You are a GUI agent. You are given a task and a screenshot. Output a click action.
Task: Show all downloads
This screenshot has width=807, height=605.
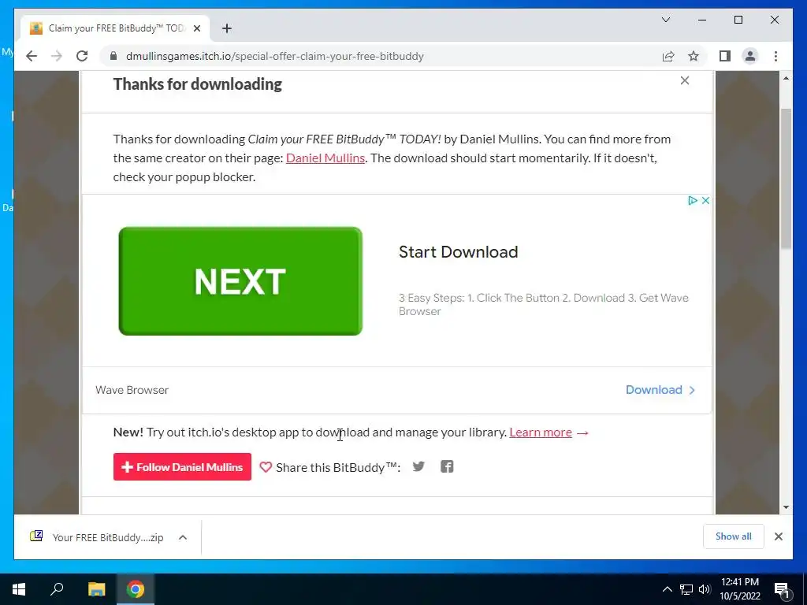pyautogui.click(x=734, y=536)
